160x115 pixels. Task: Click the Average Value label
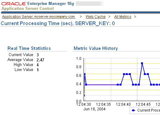[20, 60]
